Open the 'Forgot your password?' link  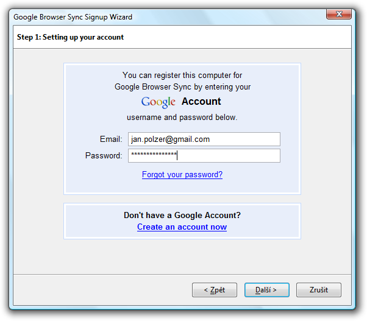coord(182,175)
